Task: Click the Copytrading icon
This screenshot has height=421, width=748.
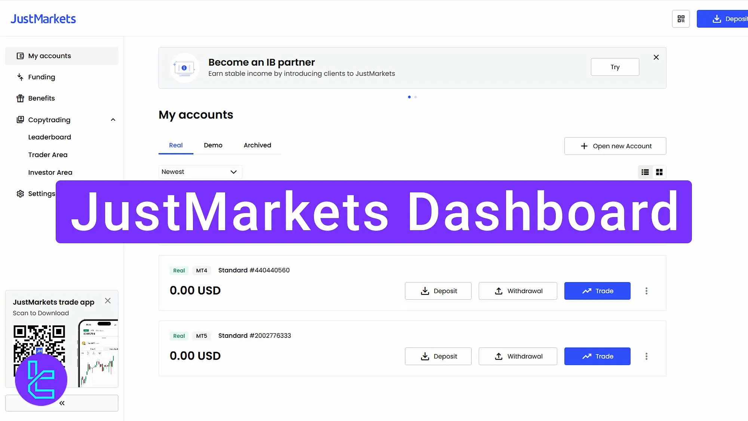Action: tap(20, 120)
